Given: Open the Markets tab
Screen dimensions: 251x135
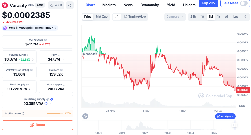Looking at the screenshot, I should pyautogui.click(x=109, y=5).
